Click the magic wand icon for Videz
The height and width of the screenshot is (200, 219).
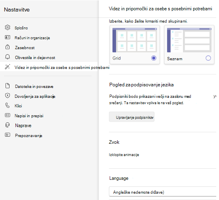coord(8,67)
